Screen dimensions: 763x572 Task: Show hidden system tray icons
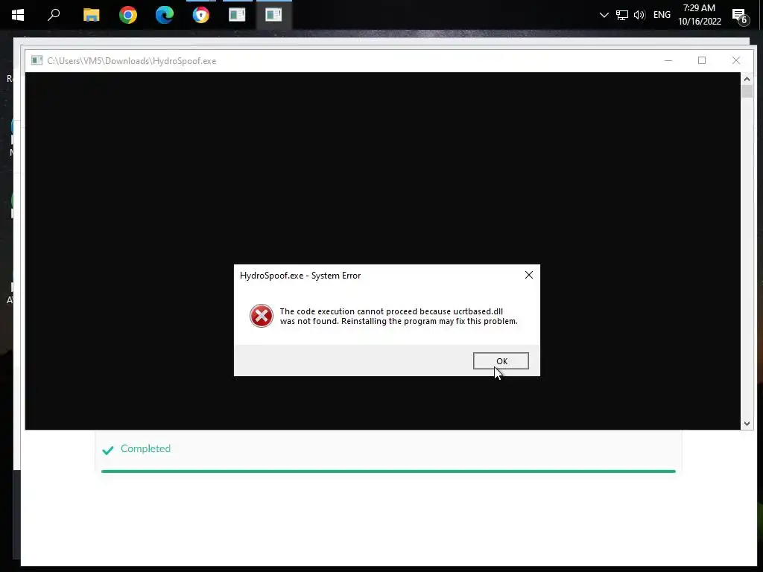click(604, 15)
